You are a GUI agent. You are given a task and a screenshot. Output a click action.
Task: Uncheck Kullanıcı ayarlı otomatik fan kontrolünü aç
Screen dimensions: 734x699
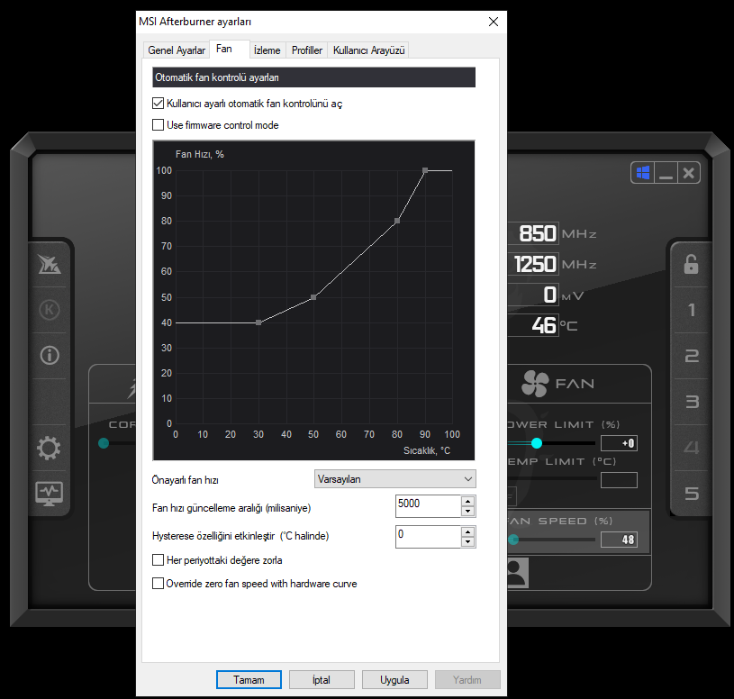tap(159, 104)
